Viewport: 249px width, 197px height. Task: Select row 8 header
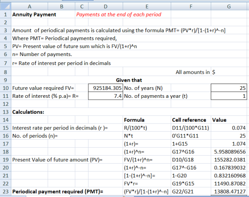pyautogui.click(x=5, y=72)
